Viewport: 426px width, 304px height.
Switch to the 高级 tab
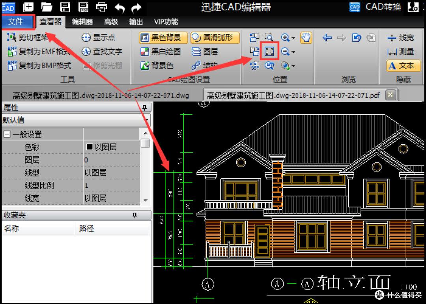pos(111,22)
